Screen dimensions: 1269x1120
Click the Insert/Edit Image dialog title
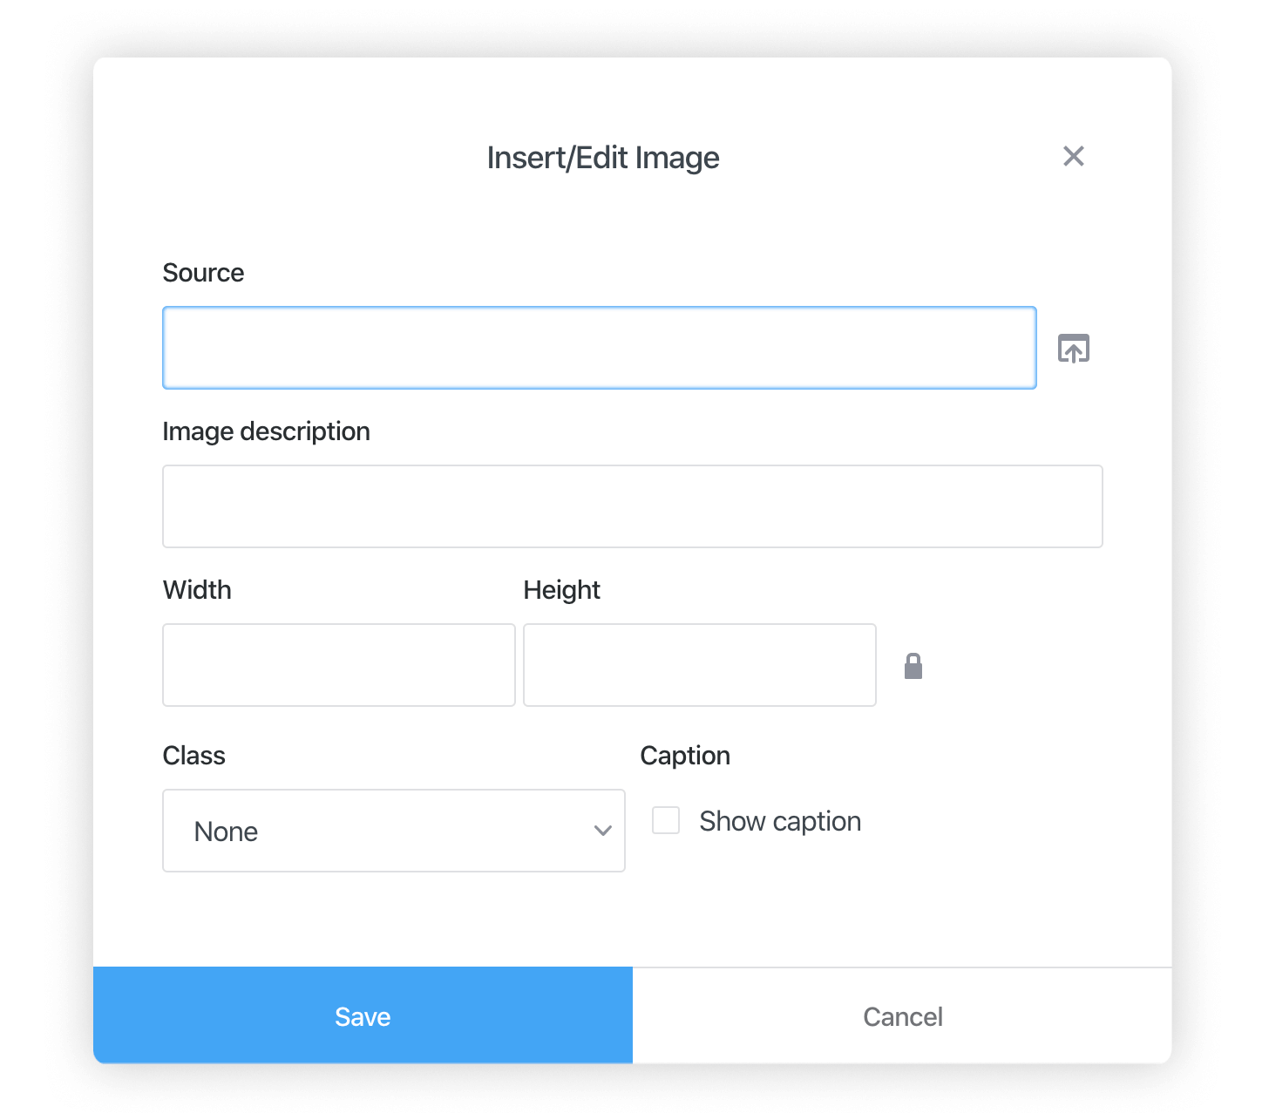tap(603, 157)
